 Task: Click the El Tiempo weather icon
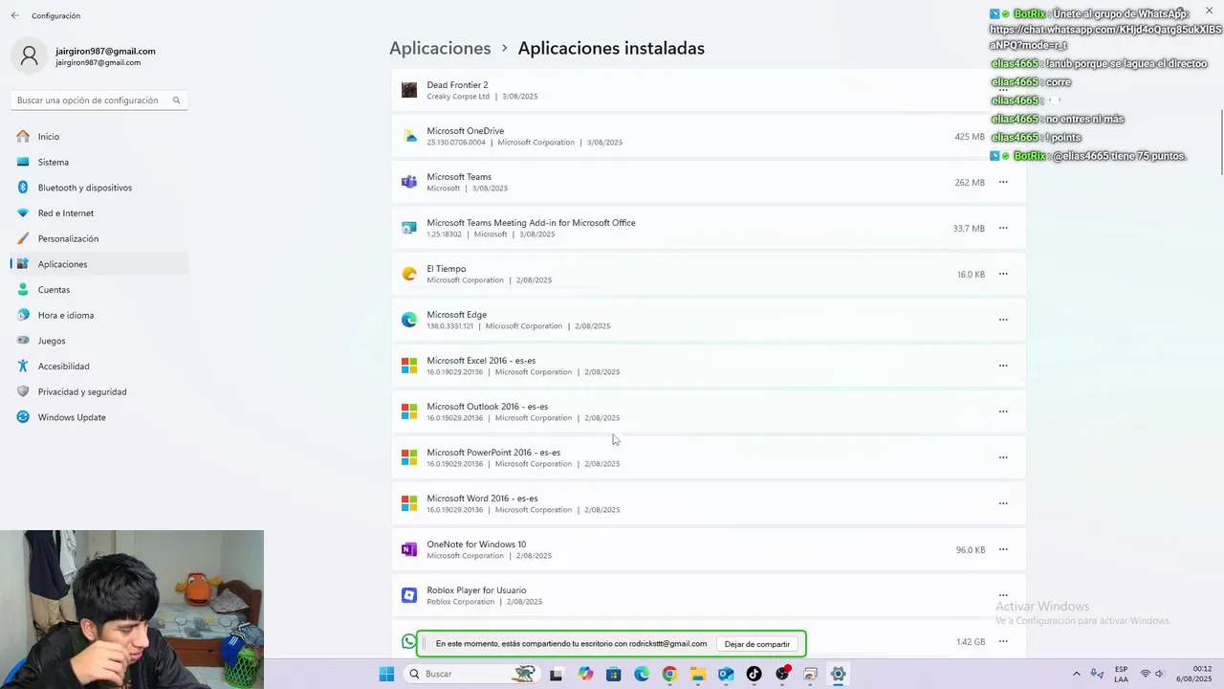[x=409, y=274]
